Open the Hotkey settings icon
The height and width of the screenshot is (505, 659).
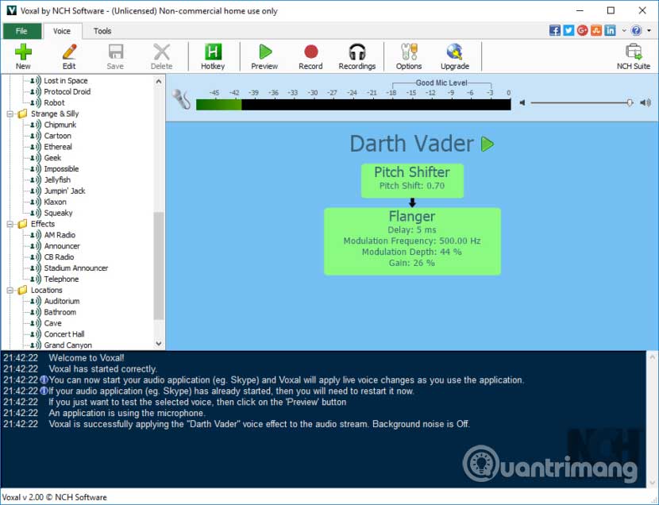(x=212, y=56)
